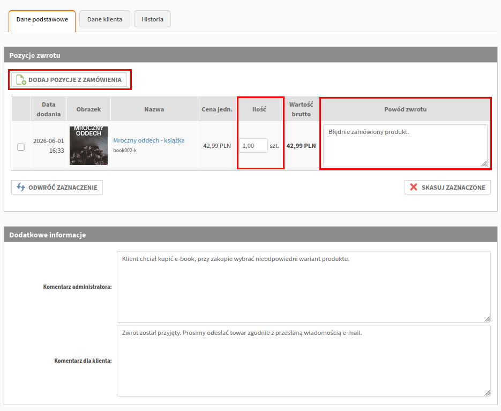Click the date cell 2026-06-01 16:33
The width and height of the screenshot is (501, 411).
49,145
